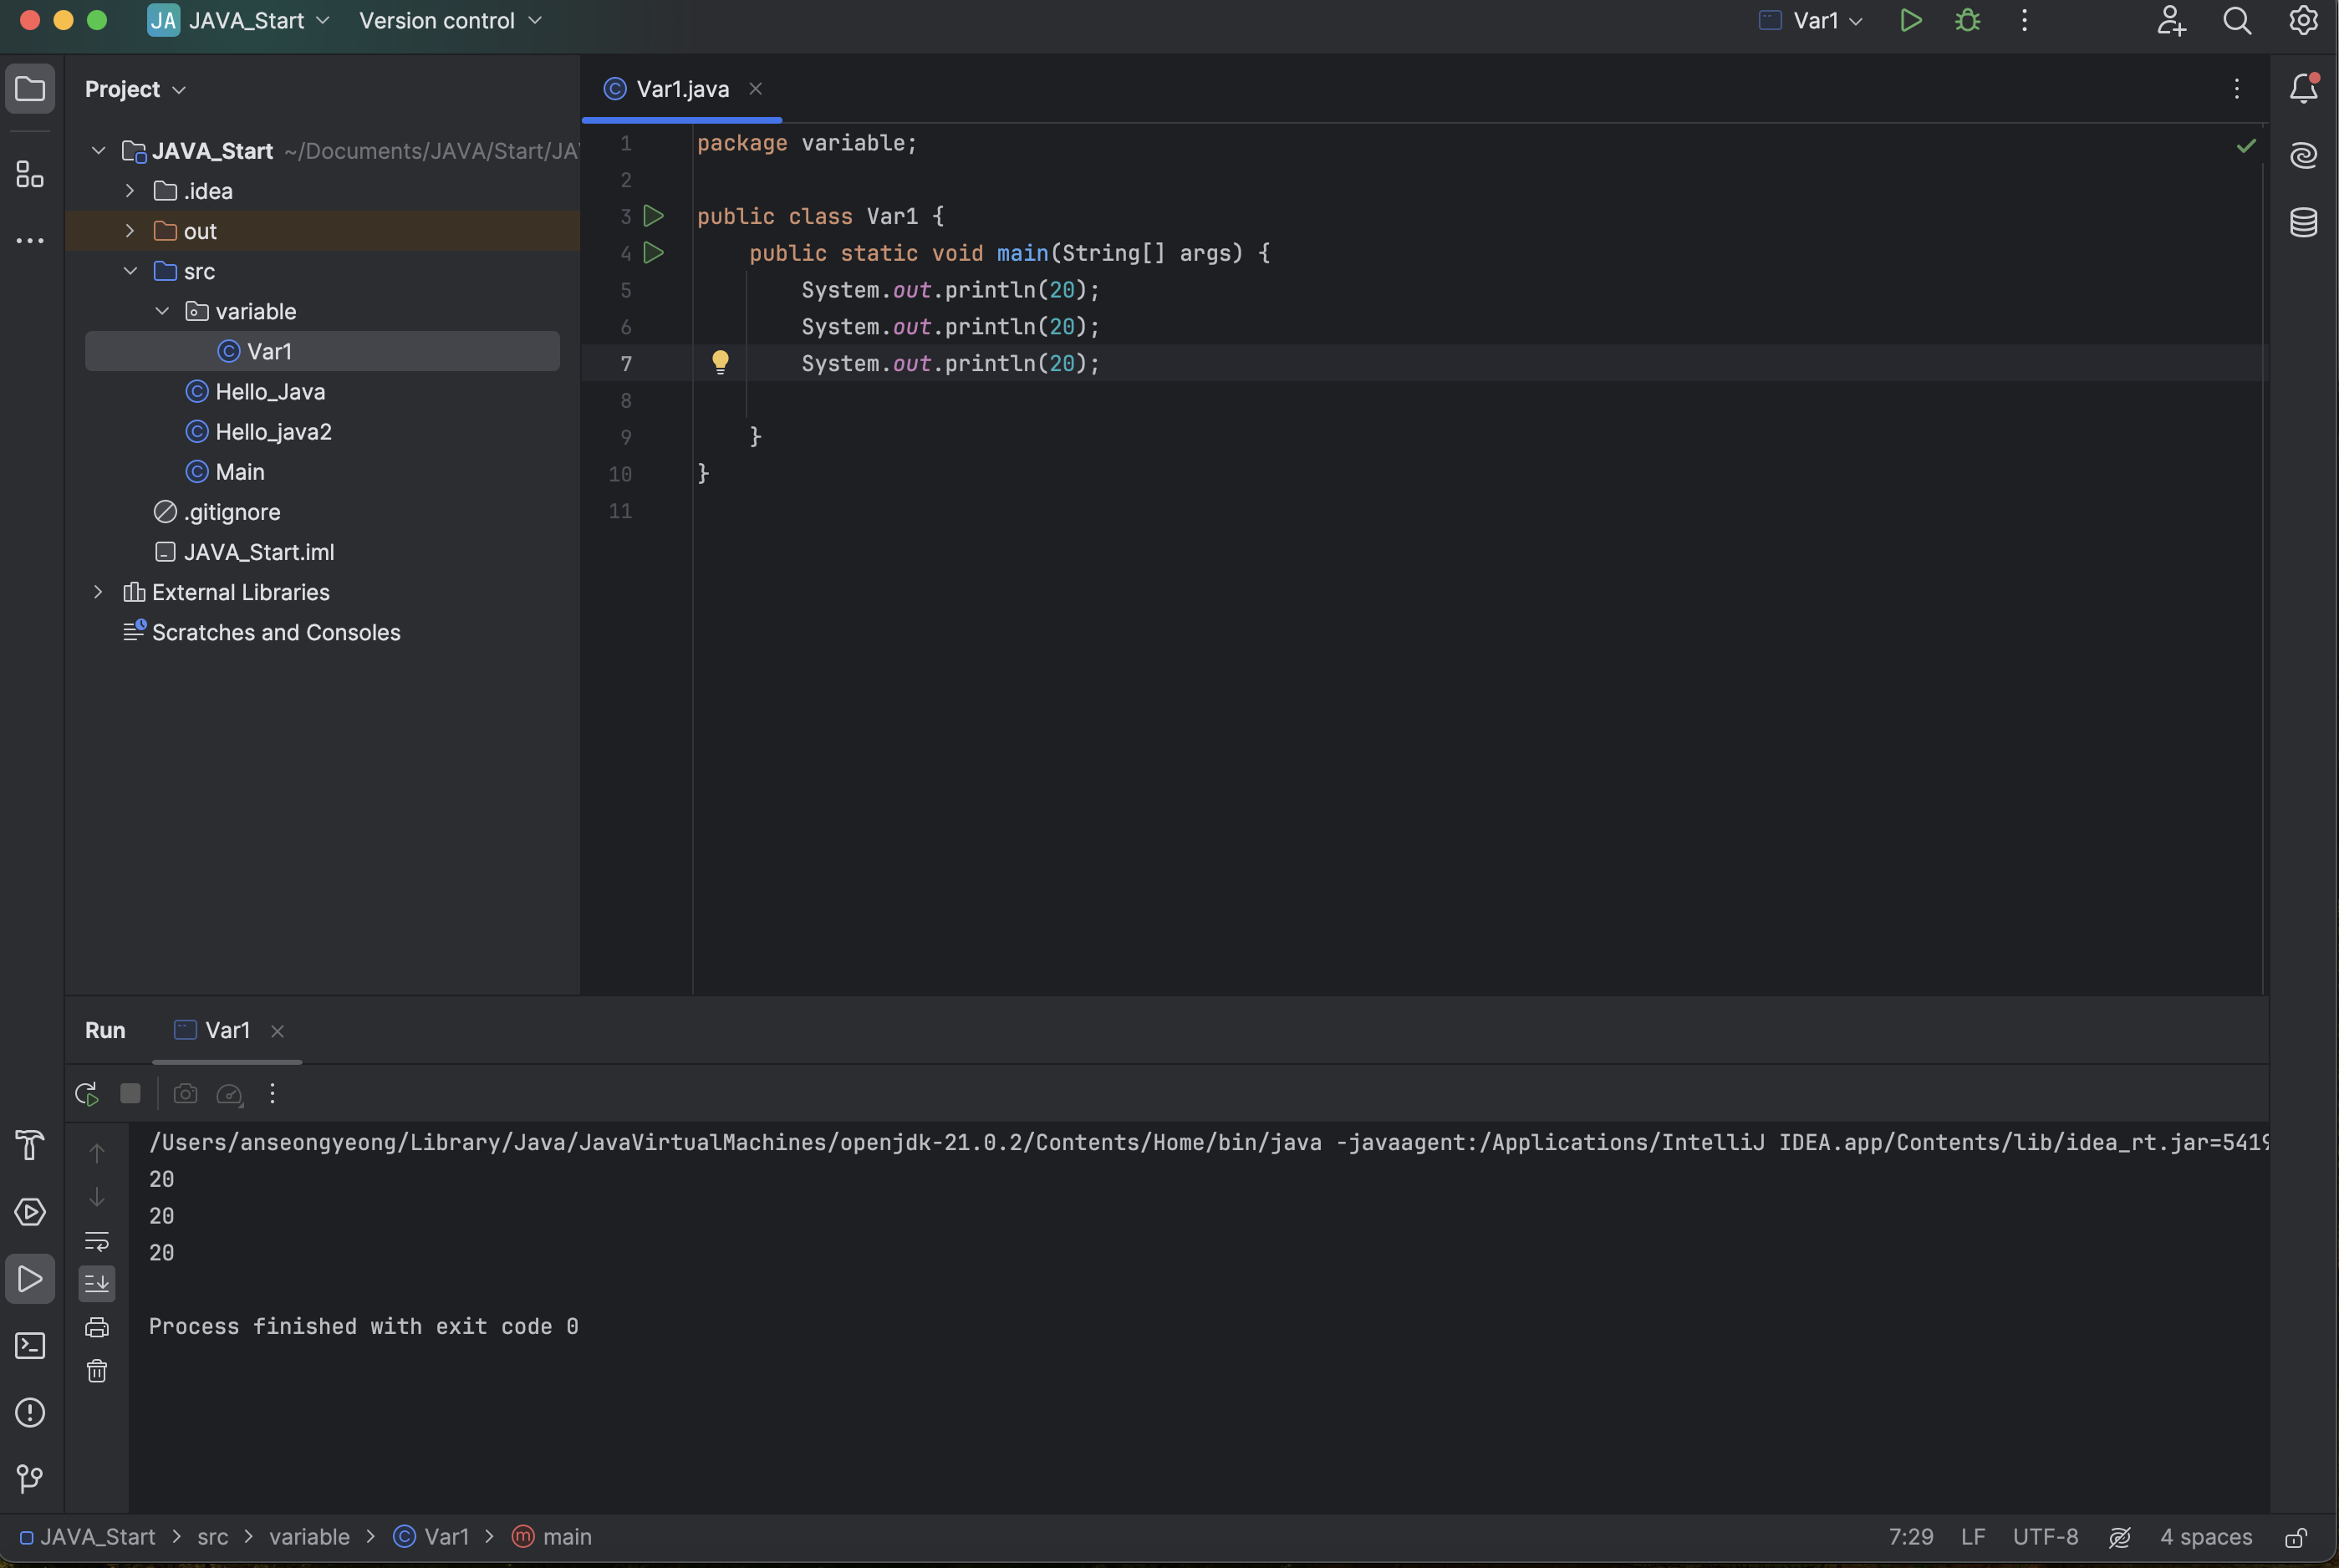
Task: Rerun Var1 with the rerun icon
Action: (87, 1094)
